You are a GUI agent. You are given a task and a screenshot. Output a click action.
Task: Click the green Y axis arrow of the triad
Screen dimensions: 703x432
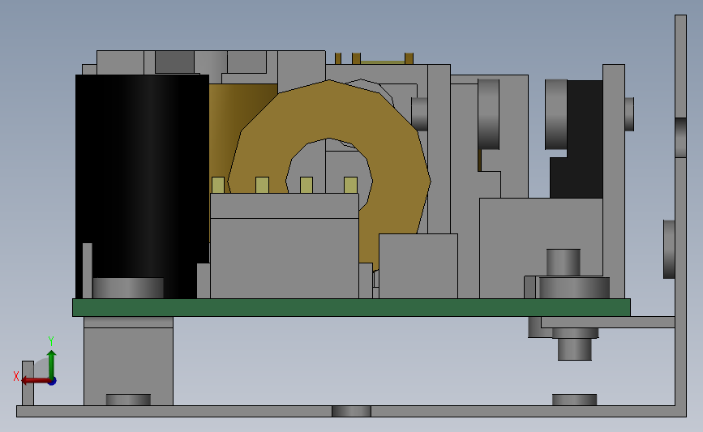[52, 364]
